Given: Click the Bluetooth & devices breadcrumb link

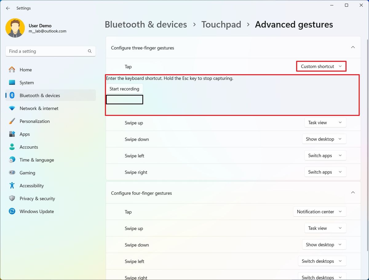Looking at the screenshot, I should pyautogui.click(x=146, y=25).
